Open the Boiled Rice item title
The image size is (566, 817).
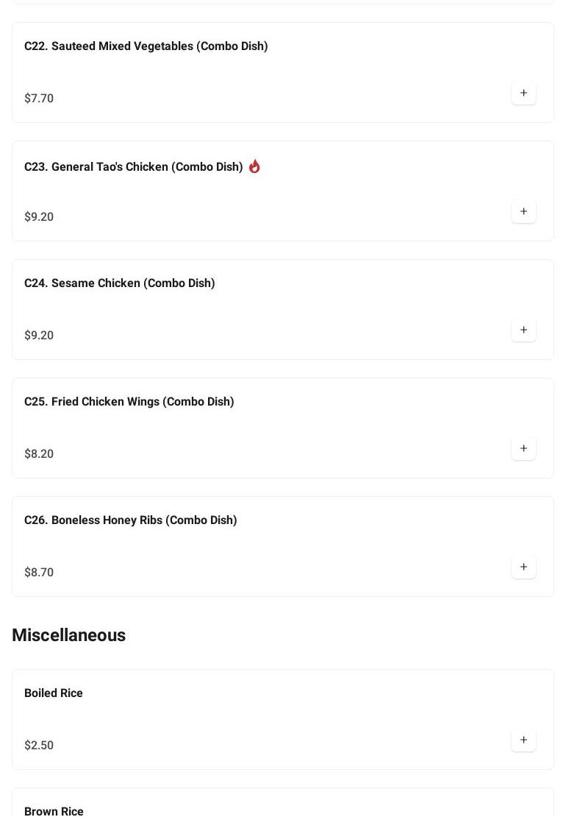53,693
